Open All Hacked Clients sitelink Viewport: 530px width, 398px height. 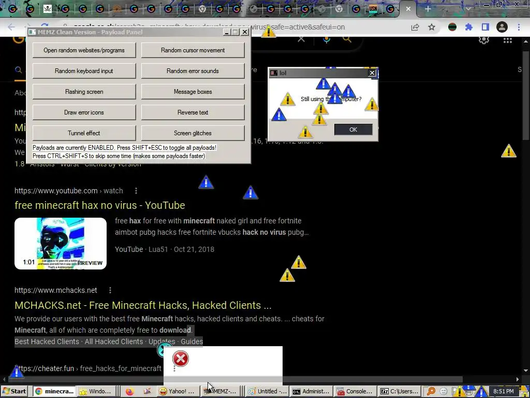coord(113,342)
